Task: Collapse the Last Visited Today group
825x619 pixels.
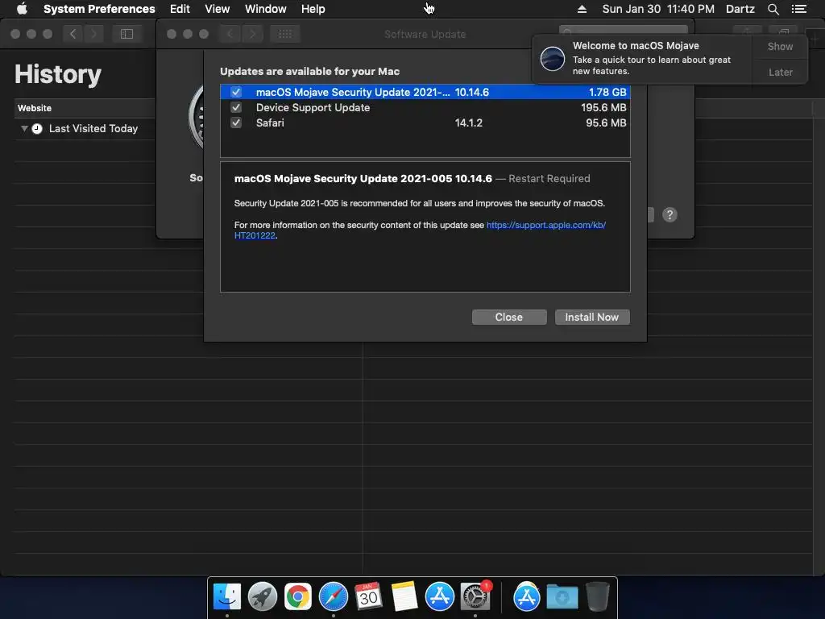Action: pos(24,128)
